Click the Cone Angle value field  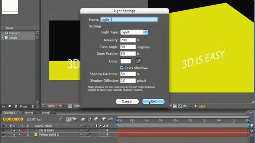point(128,47)
